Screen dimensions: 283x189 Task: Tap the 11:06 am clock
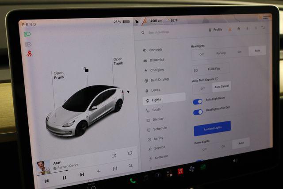(x=156, y=21)
